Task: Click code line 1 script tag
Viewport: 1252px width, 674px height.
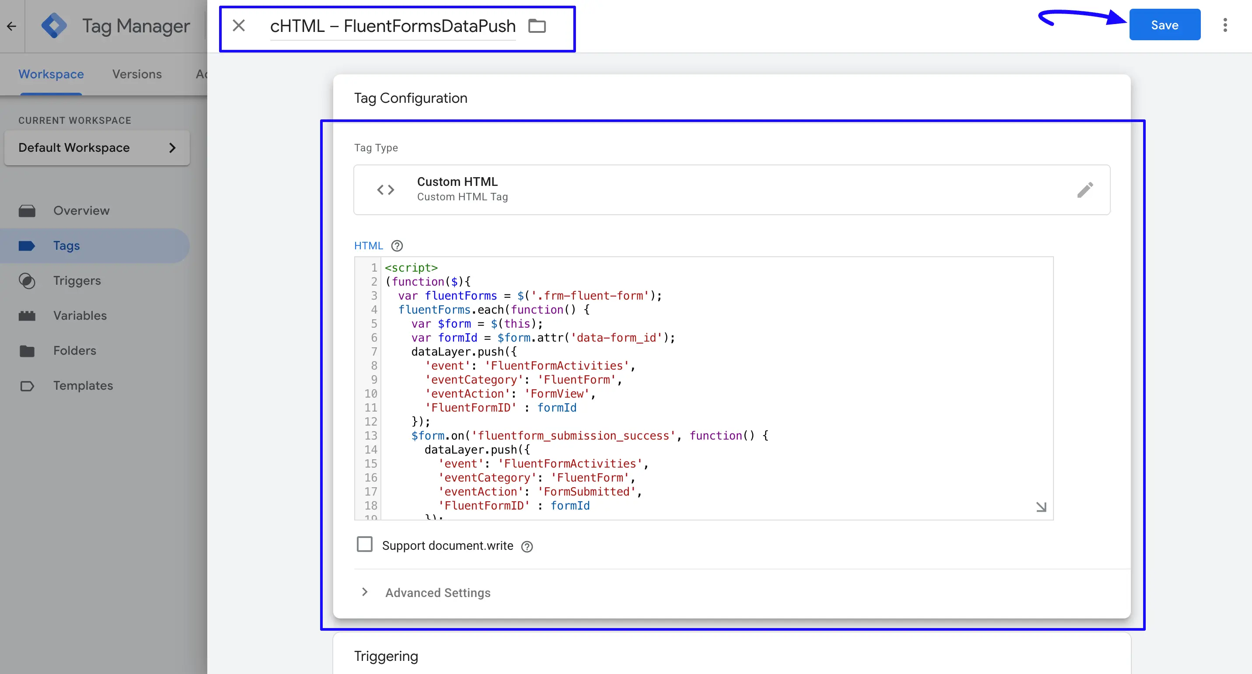Action: [x=411, y=268]
